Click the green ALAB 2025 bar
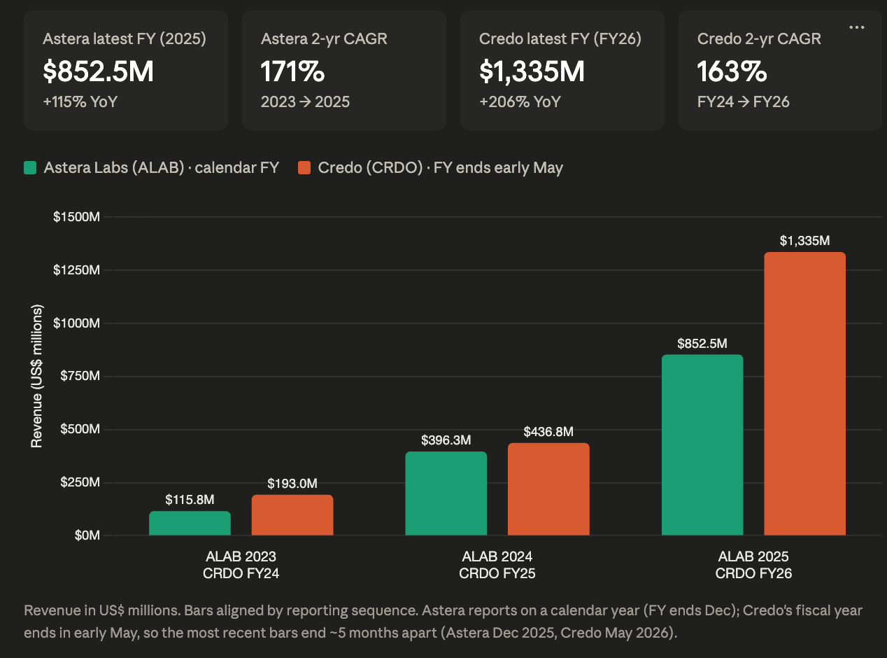Screen dimensions: 887x658 (702, 445)
